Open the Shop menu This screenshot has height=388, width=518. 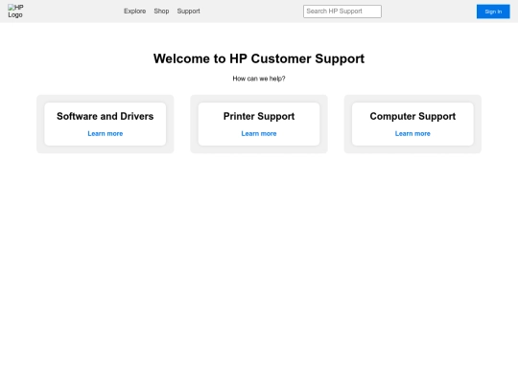(x=161, y=11)
